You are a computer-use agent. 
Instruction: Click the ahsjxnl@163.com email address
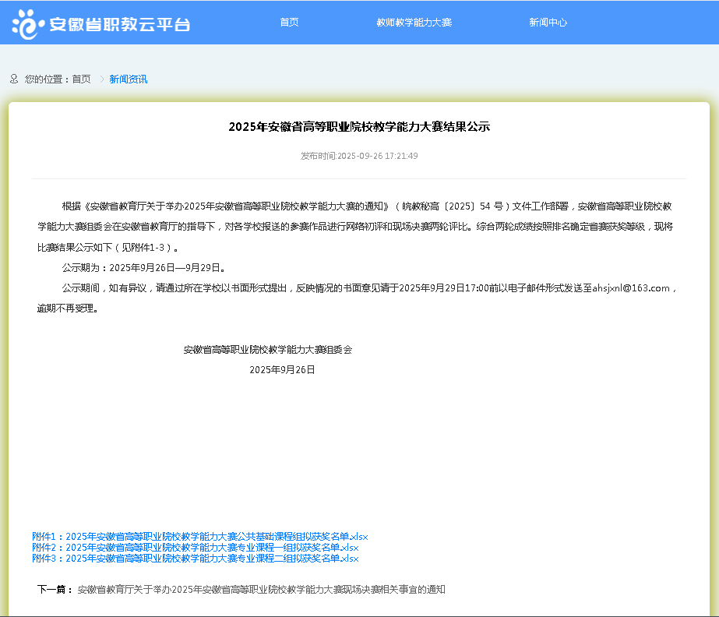click(631, 288)
